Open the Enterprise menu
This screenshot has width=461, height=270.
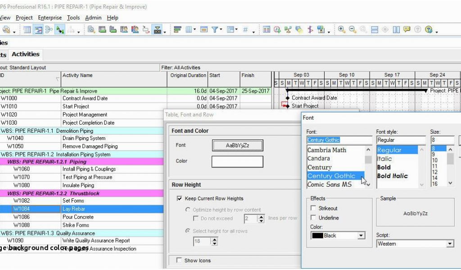pos(50,18)
